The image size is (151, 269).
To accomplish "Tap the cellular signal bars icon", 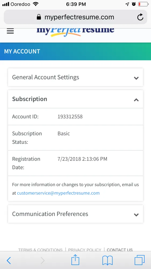I will 6,4.
